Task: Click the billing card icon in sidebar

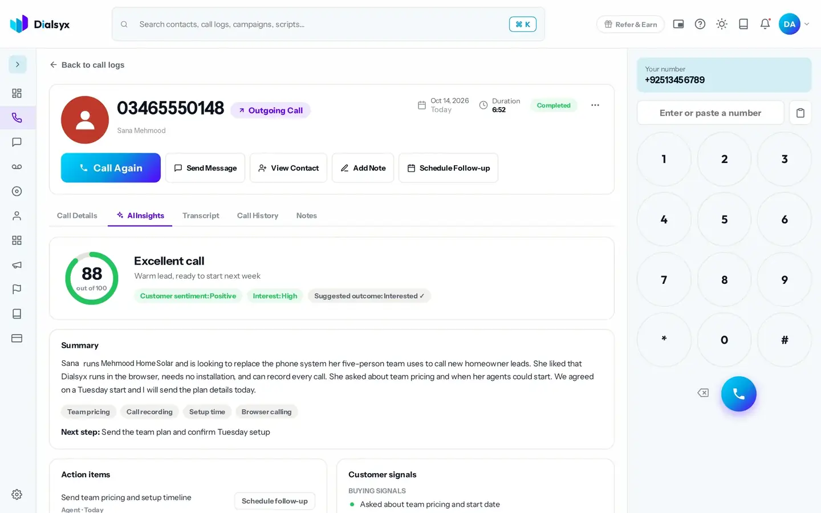Action: click(x=17, y=339)
